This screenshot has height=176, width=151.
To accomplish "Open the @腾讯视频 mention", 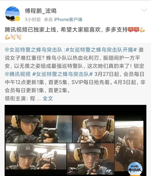I will (18, 74).
